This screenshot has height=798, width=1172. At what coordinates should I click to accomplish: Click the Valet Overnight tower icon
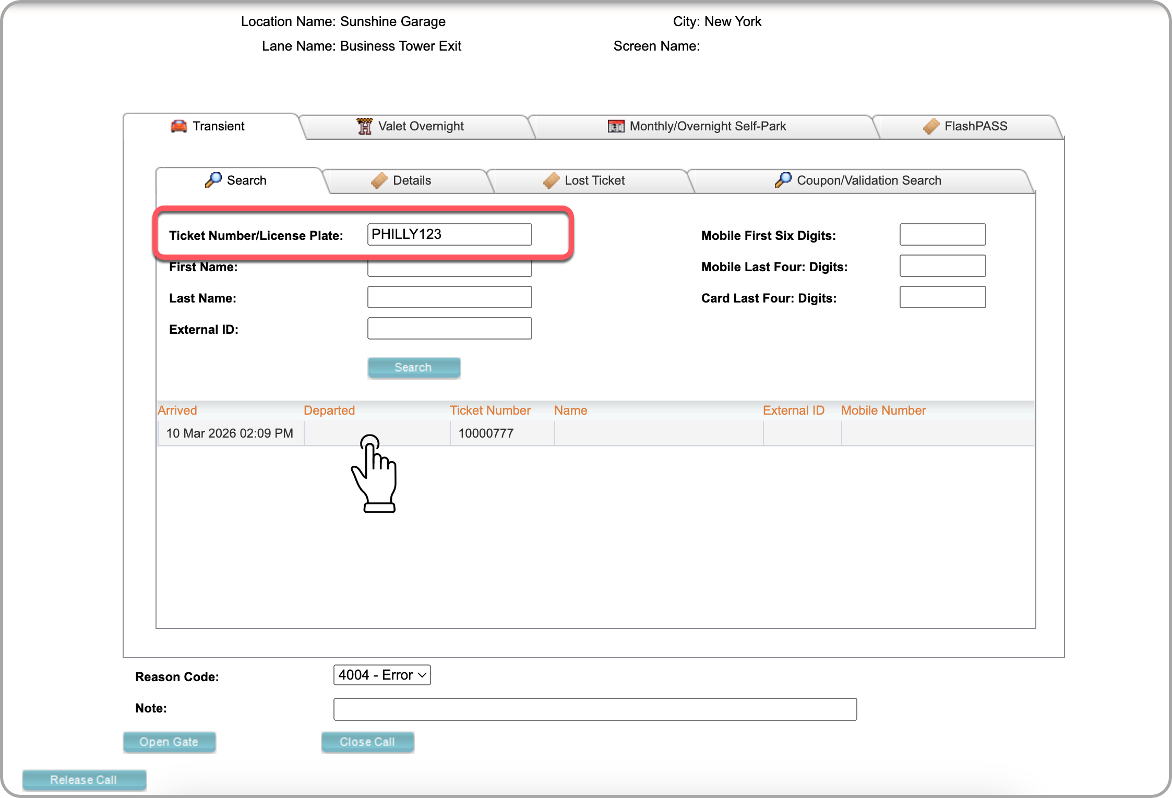364,126
